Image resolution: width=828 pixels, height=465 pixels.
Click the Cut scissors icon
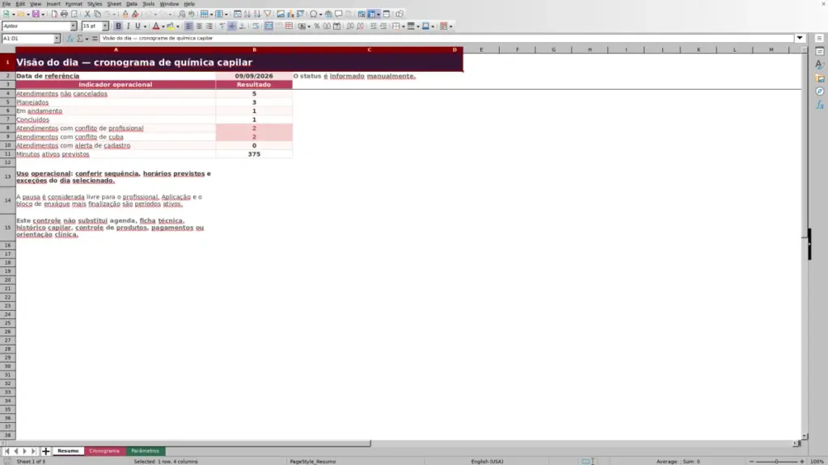point(87,15)
